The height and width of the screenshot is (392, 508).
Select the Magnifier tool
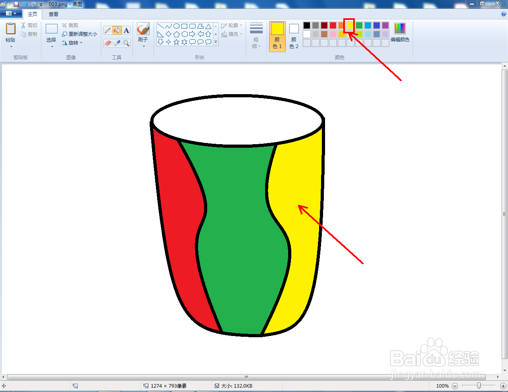pyautogui.click(x=126, y=43)
